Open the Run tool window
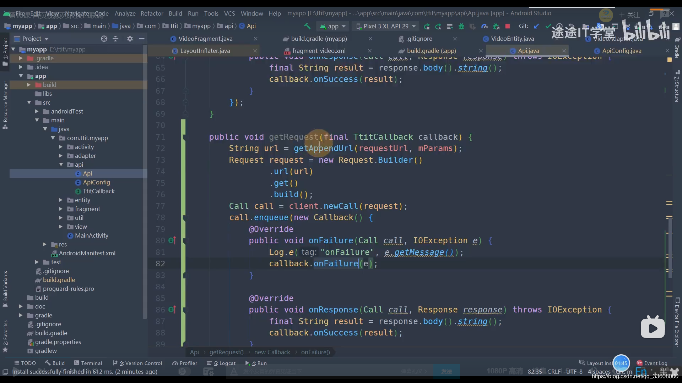The height and width of the screenshot is (383, 682). [x=256, y=363]
